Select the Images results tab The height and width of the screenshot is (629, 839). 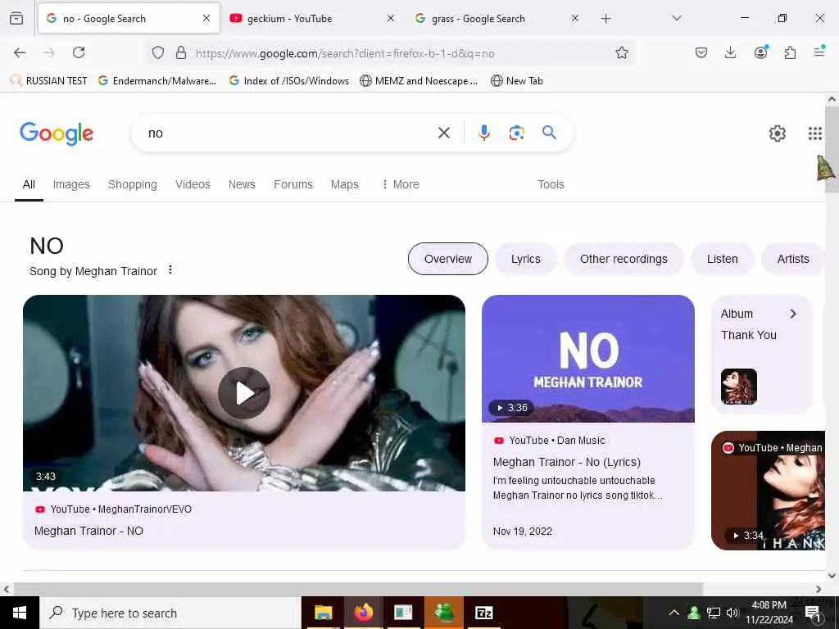[x=71, y=184]
